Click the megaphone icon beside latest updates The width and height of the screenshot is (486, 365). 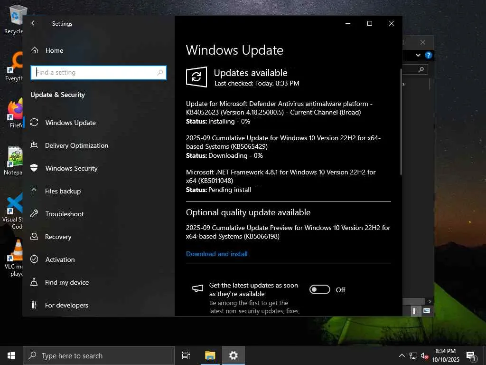(197, 289)
